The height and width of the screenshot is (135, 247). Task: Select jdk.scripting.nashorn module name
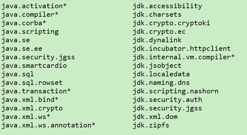point(175,91)
